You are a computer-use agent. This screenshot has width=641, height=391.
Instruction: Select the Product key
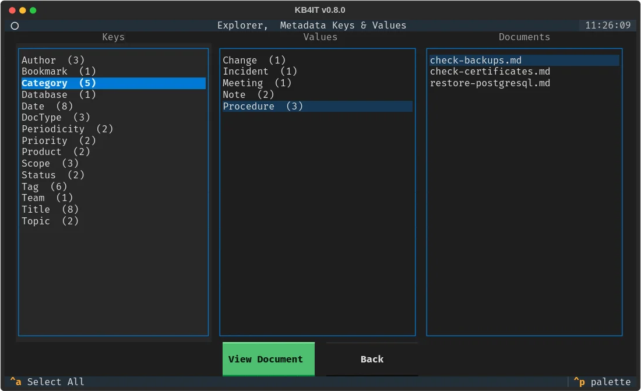tap(113, 152)
